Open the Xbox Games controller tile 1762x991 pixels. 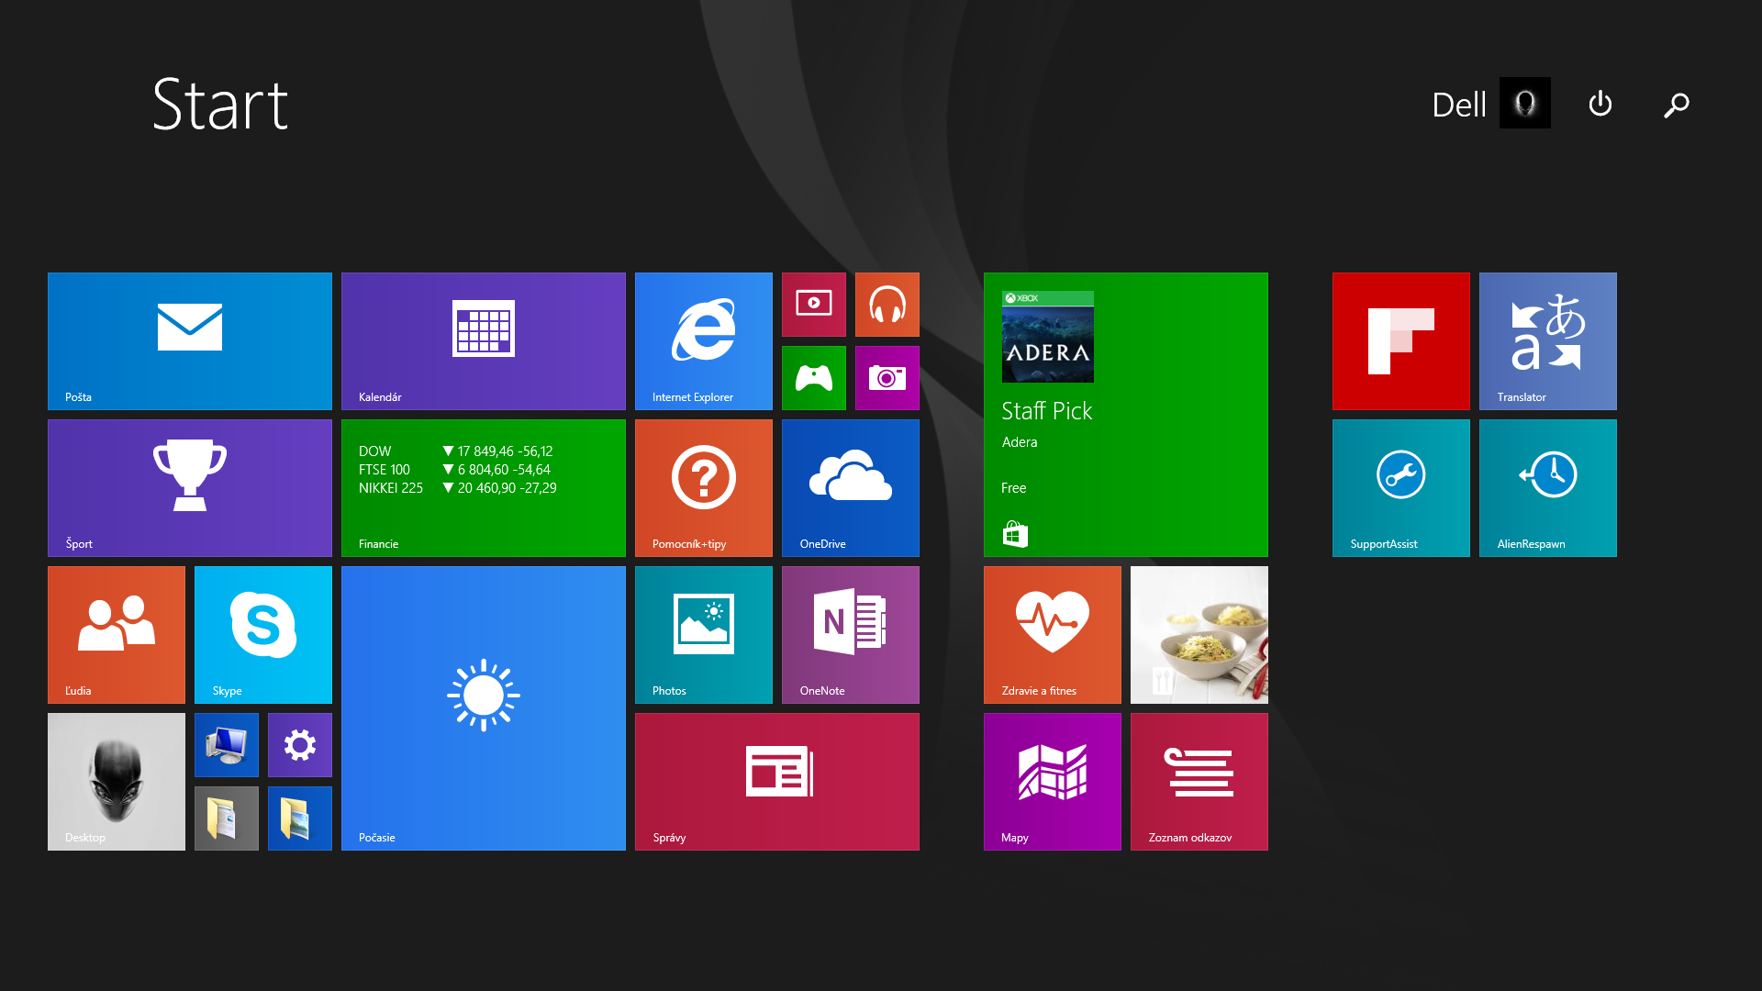tap(814, 378)
